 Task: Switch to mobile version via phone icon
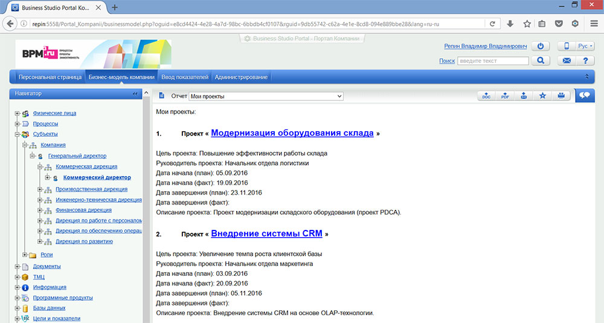pos(567,47)
